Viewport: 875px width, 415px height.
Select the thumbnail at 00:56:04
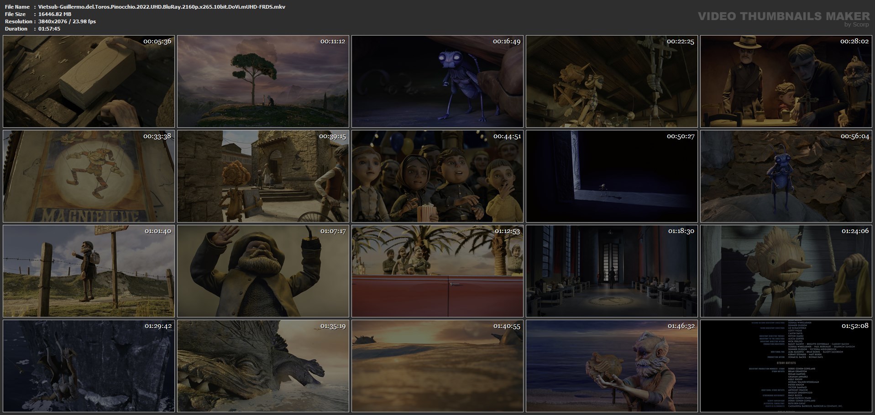(786, 176)
